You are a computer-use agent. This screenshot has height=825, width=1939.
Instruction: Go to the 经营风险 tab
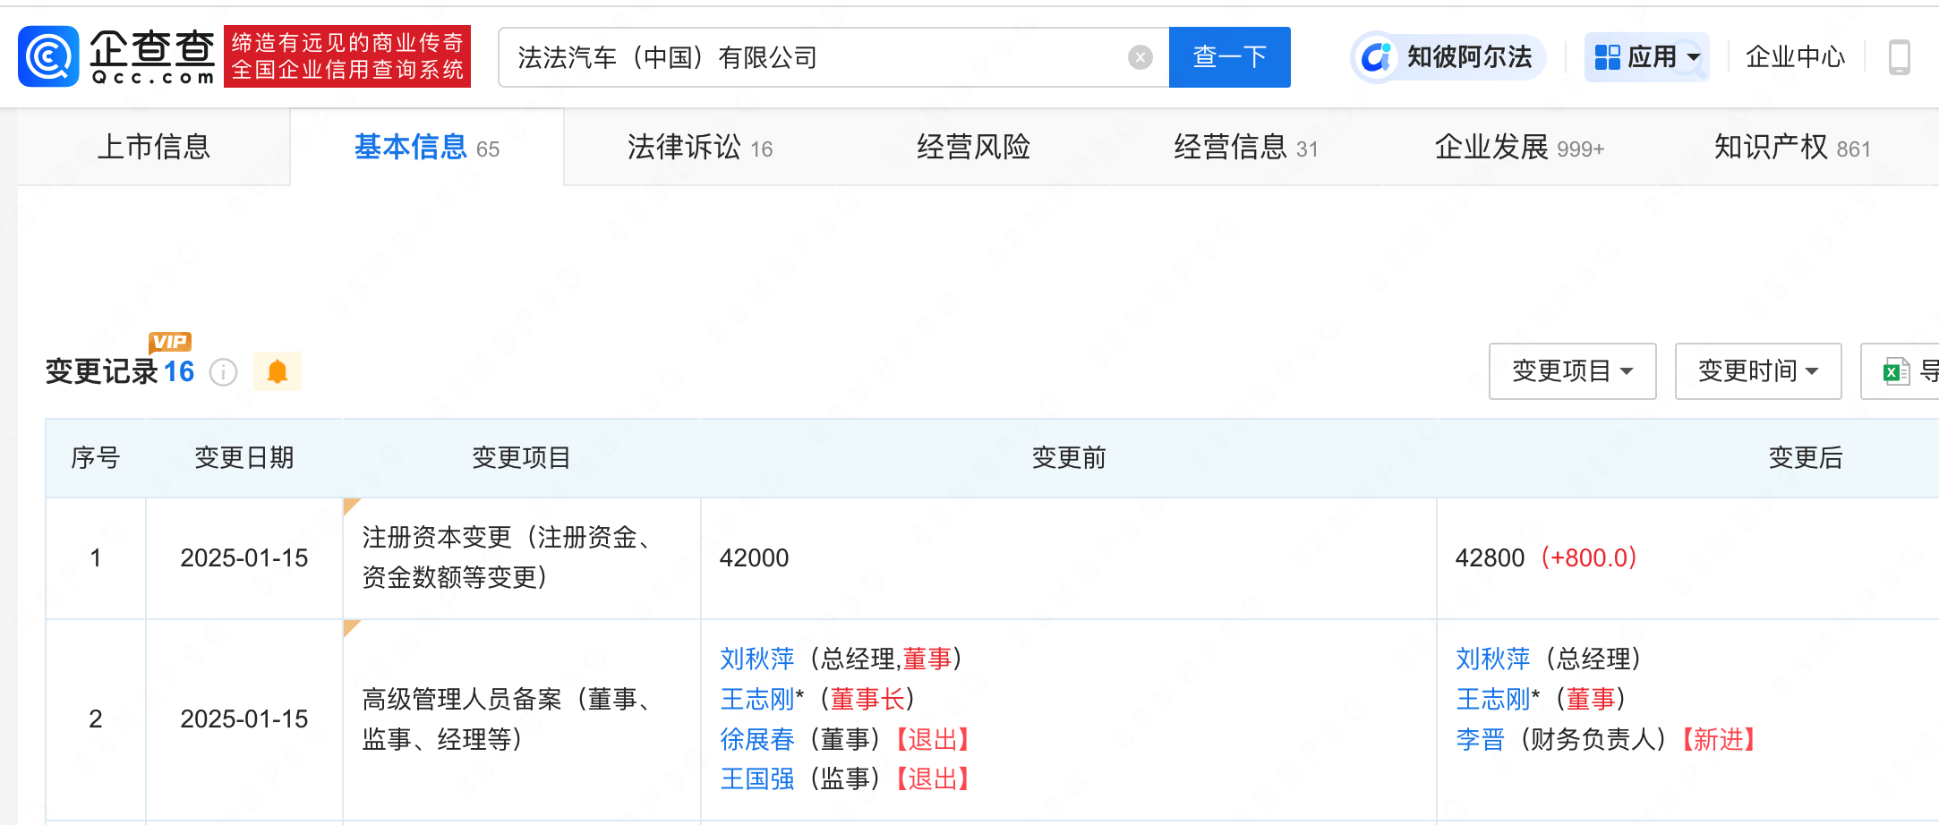point(973,147)
